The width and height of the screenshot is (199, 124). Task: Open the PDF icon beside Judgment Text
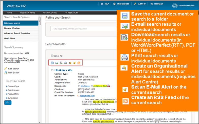tap(108, 86)
